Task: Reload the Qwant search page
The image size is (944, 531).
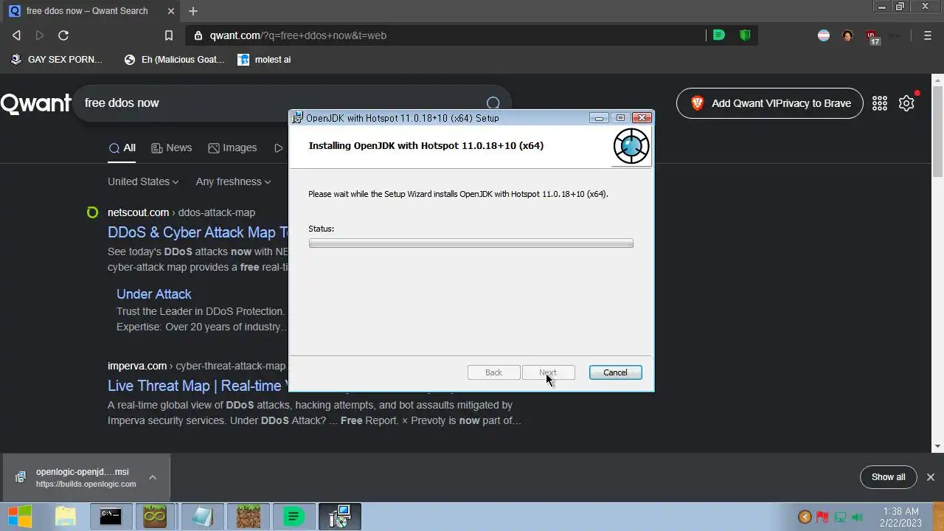Action: tap(63, 35)
